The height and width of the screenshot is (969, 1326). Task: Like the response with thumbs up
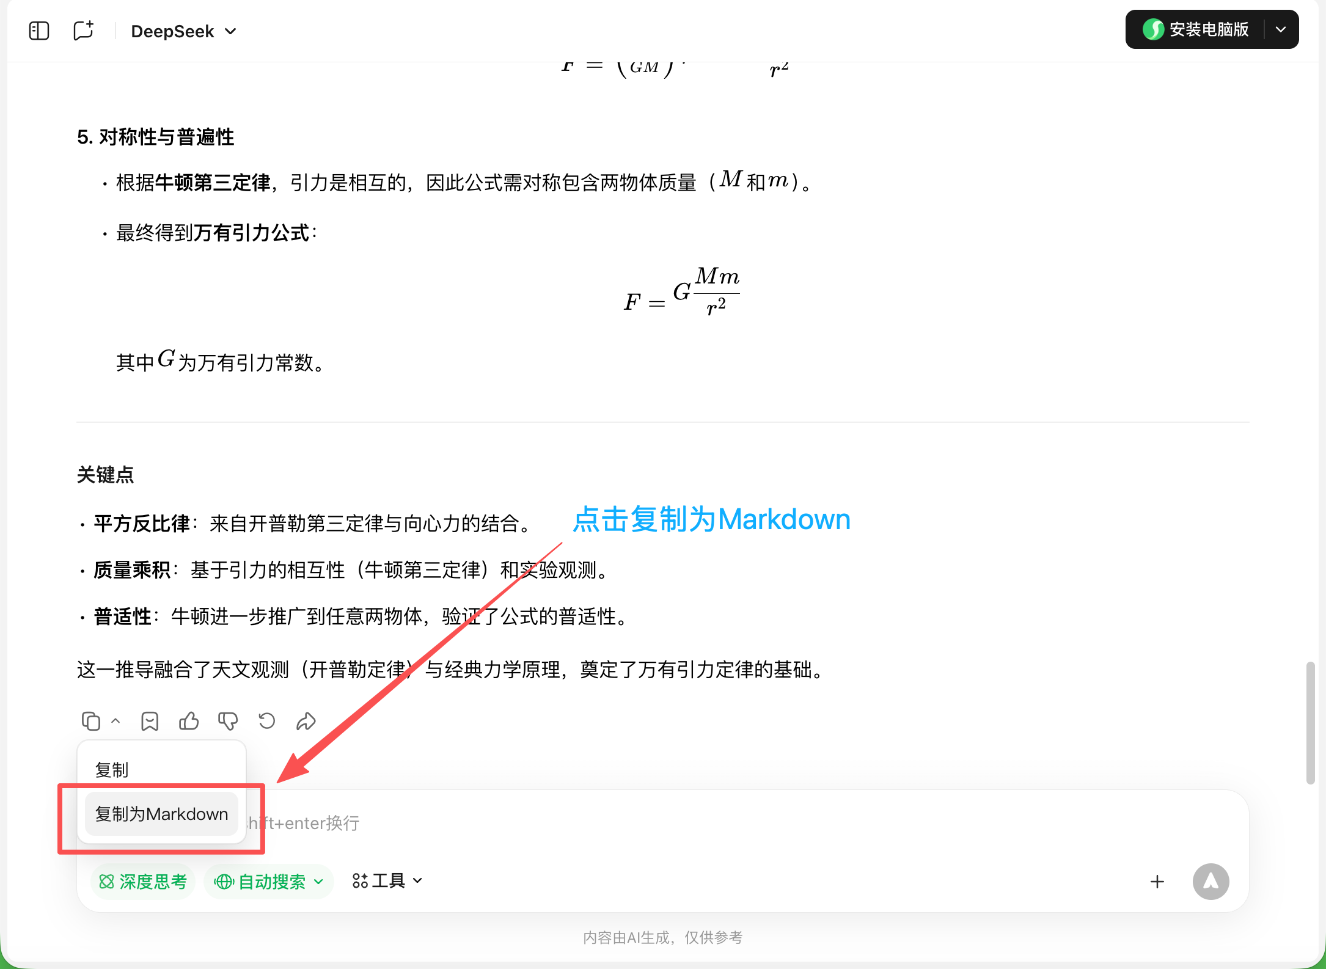pyautogui.click(x=189, y=722)
